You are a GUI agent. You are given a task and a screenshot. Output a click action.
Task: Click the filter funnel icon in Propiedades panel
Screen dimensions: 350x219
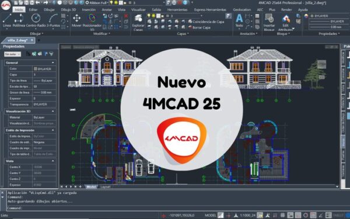[51, 54]
